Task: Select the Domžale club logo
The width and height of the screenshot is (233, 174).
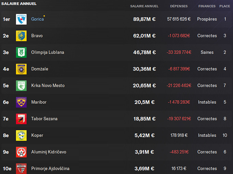Action: [21, 69]
